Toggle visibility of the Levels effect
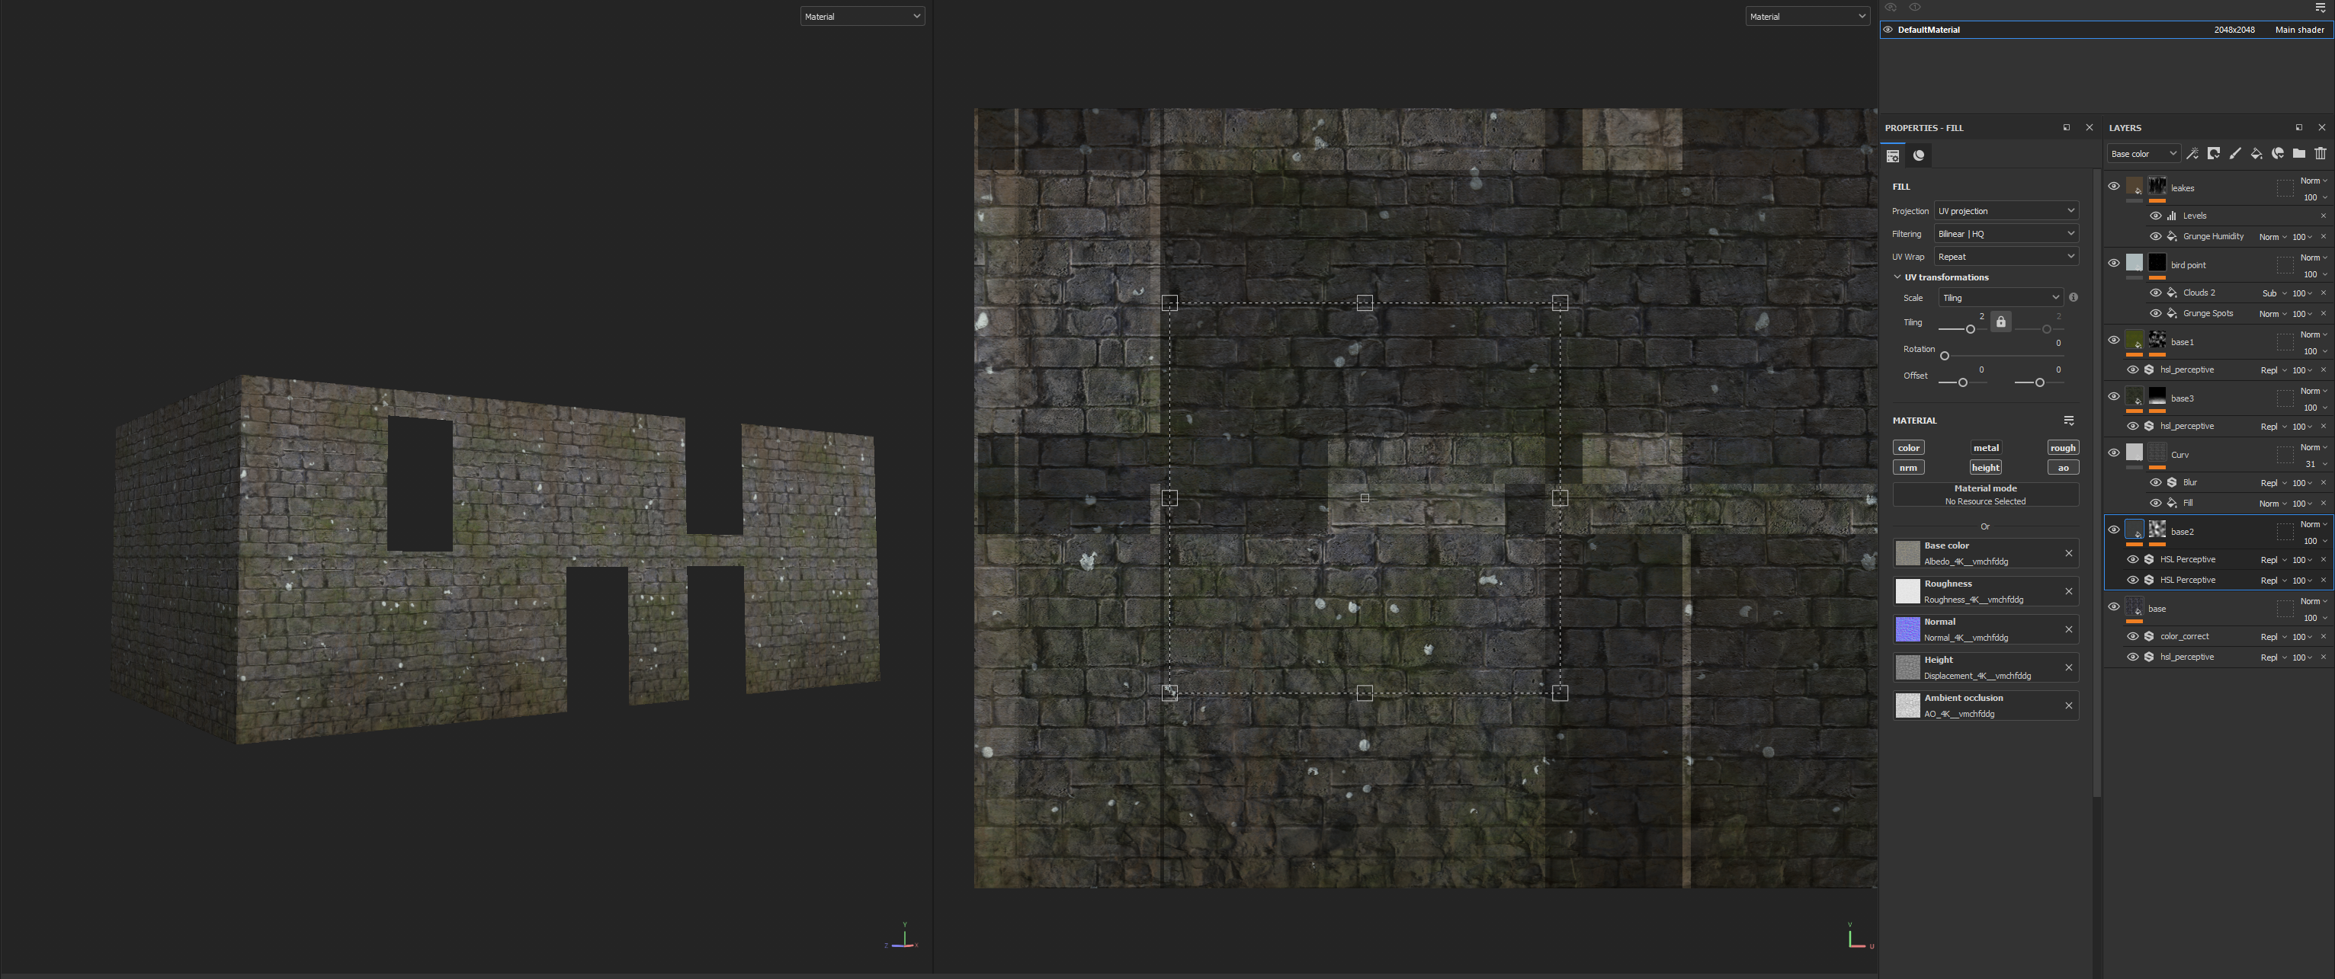This screenshot has height=979, width=2335. pos(2156,216)
